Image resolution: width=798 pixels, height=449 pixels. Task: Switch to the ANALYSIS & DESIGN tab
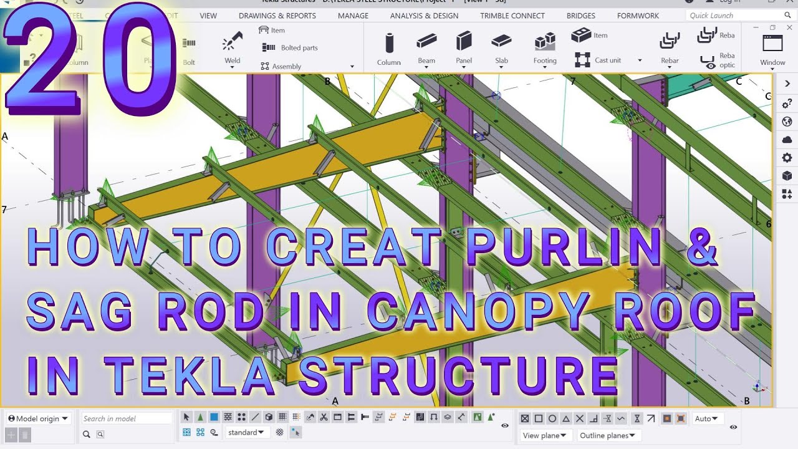pos(424,16)
